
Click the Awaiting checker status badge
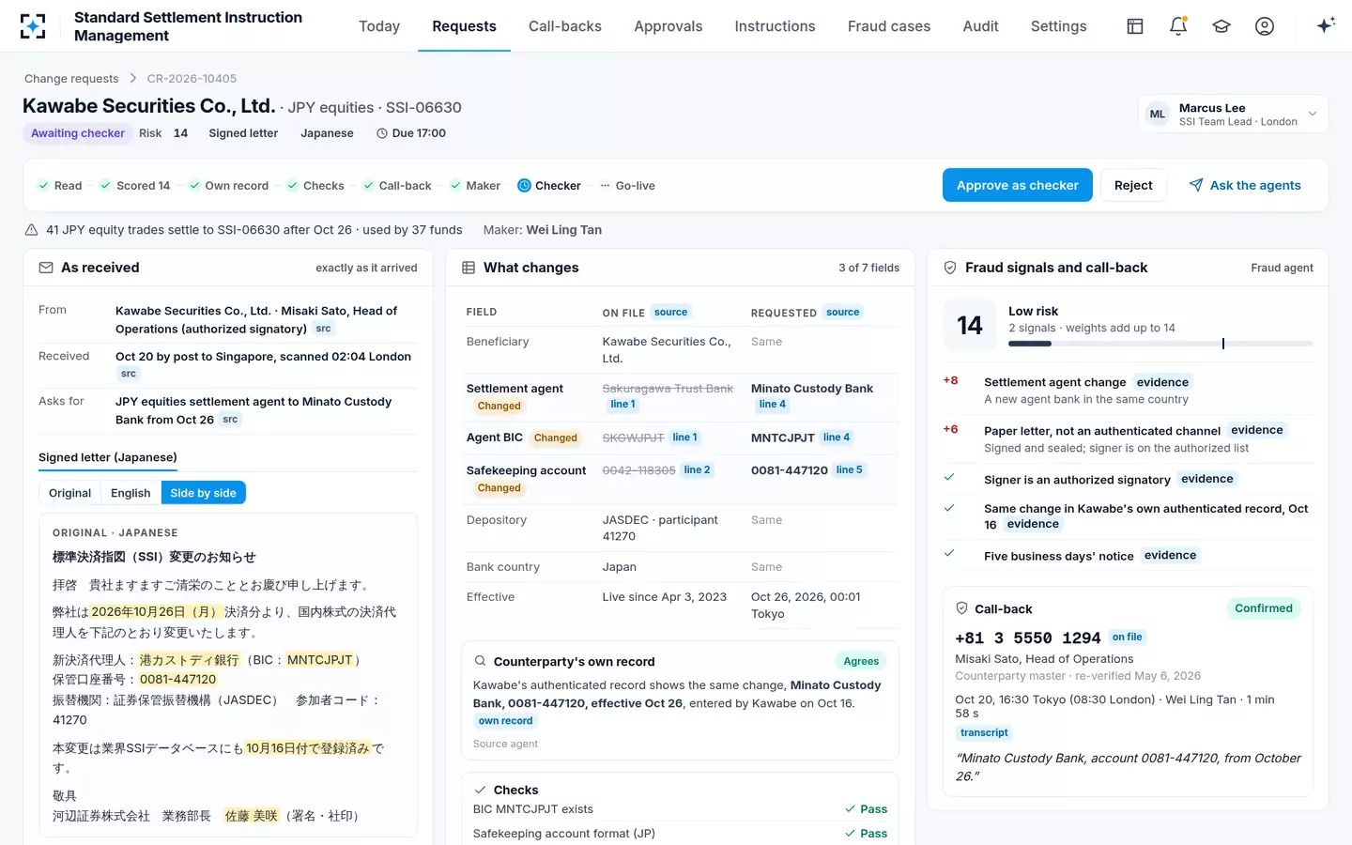(x=78, y=133)
